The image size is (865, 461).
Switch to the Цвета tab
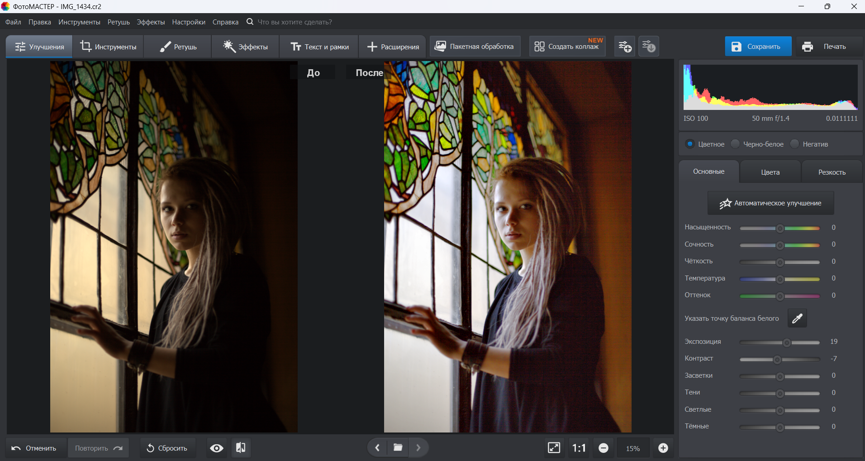[770, 172]
